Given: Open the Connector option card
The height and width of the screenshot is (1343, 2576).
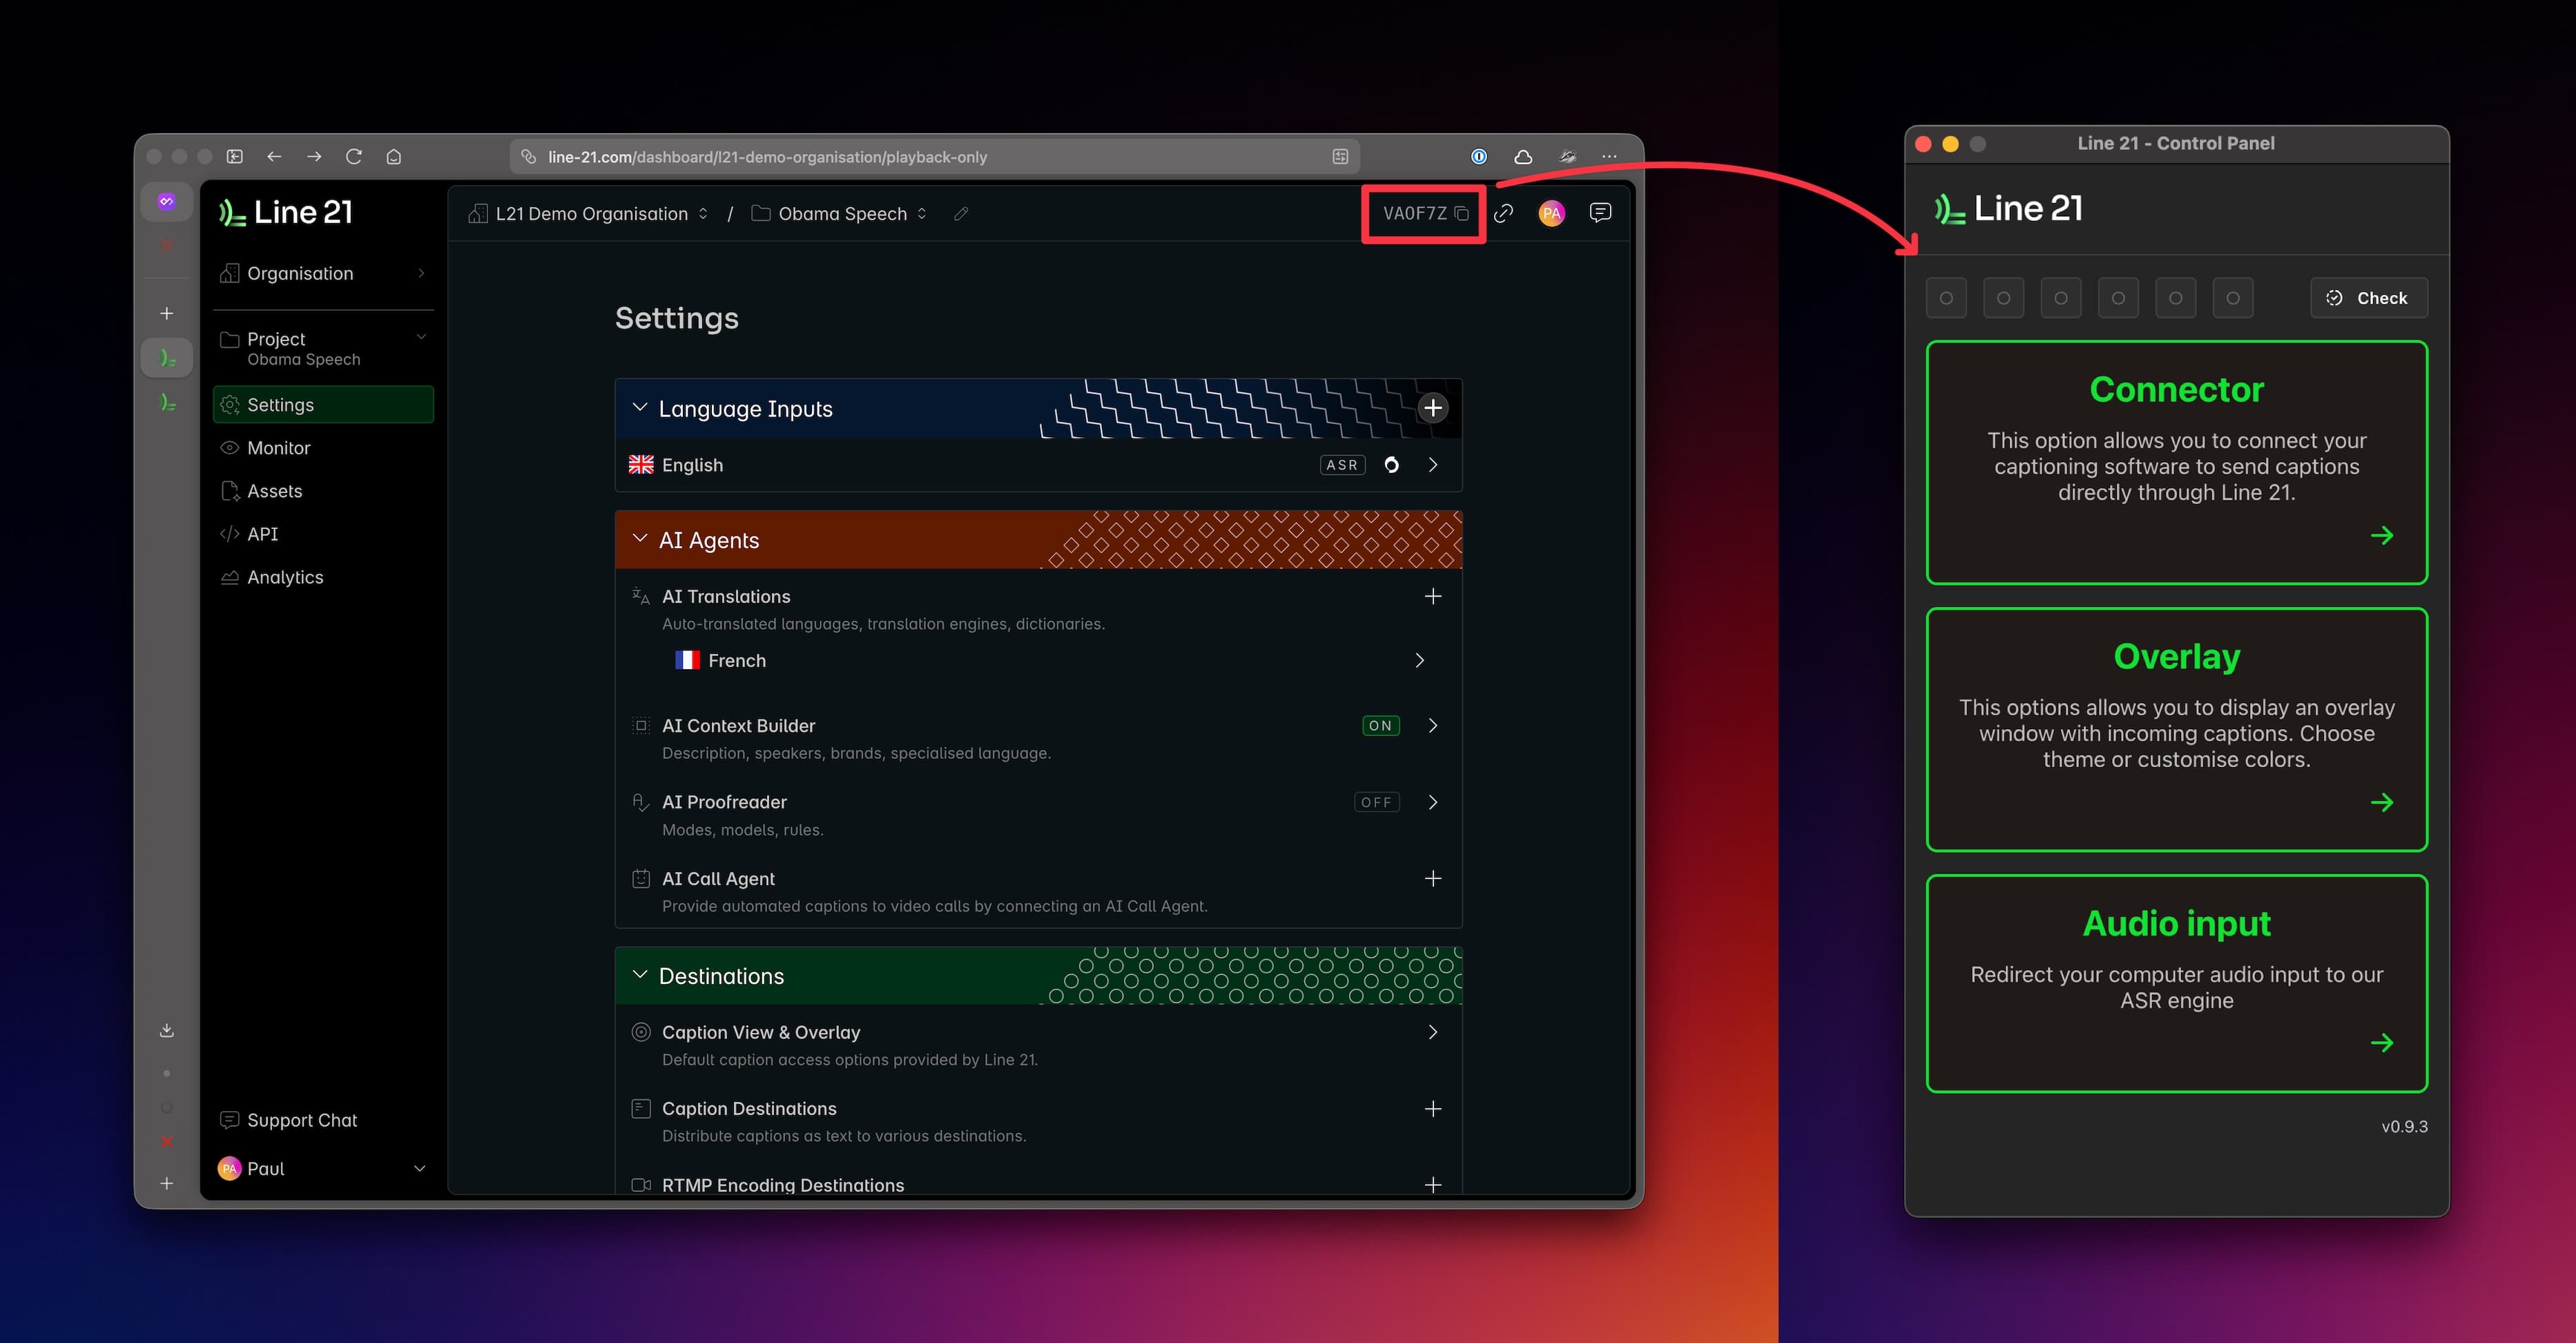Looking at the screenshot, I should 2176,462.
